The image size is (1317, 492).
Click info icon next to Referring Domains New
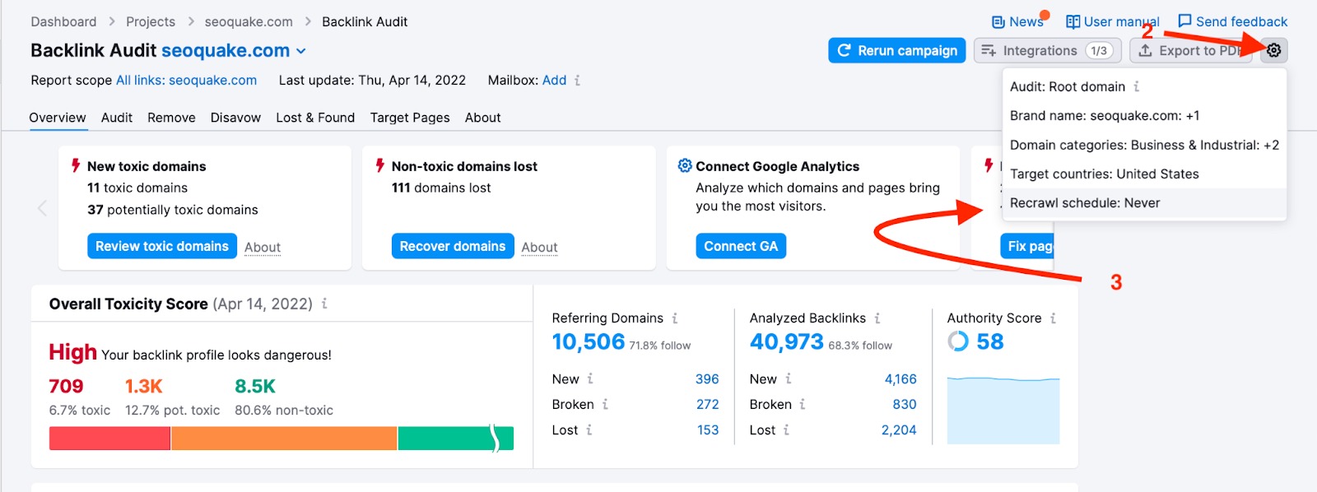click(x=590, y=379)
